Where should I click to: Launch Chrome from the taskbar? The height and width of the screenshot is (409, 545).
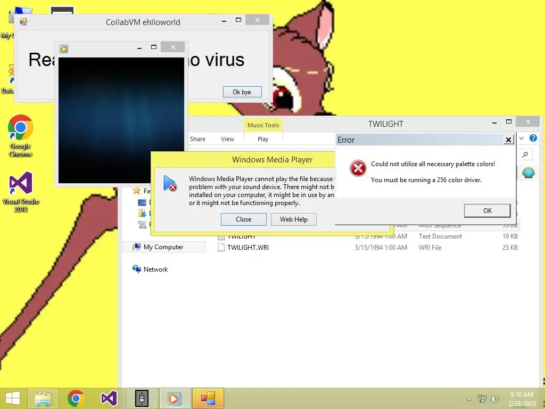76,398
